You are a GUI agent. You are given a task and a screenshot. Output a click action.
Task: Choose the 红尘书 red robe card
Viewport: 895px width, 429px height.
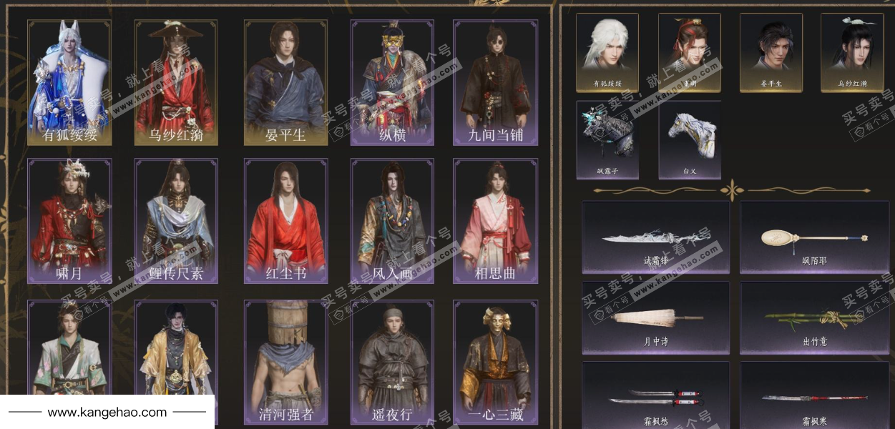[x=285, y=221]
